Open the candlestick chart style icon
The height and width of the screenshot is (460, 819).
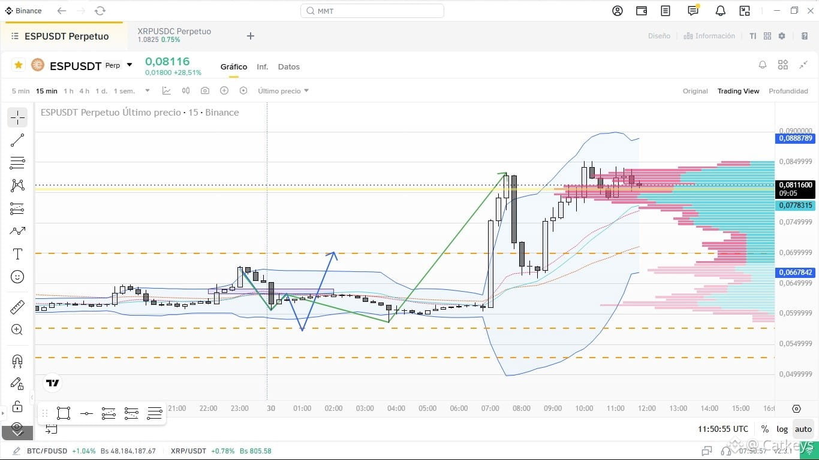point(186,91)
